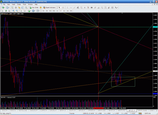Switch chart to Candlesticks type
The height and width of the screenshot is (115, 158).
(x=6, y=11)
